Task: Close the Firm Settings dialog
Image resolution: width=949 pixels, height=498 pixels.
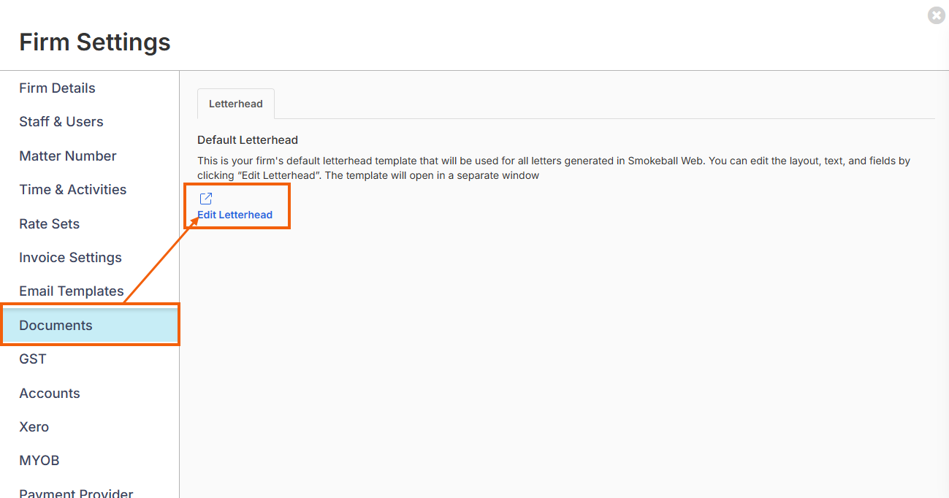Action: point(936,15)
